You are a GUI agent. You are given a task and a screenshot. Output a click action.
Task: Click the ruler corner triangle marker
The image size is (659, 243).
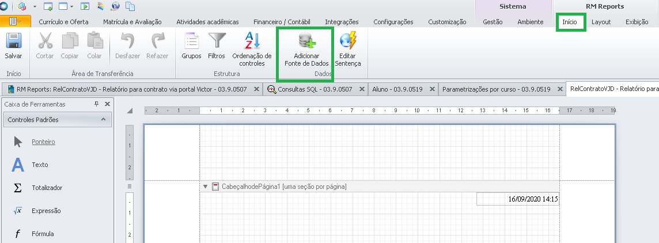(x=130, y=111)
